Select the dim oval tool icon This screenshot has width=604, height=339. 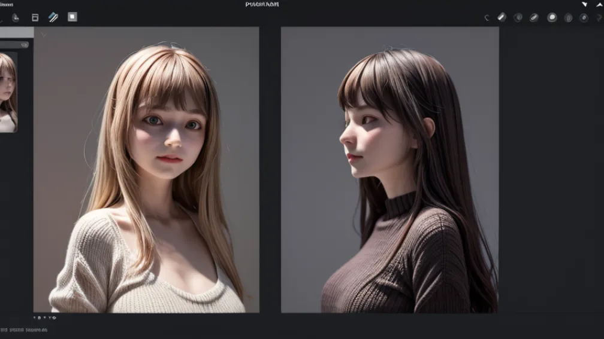(x=568, y=18)
